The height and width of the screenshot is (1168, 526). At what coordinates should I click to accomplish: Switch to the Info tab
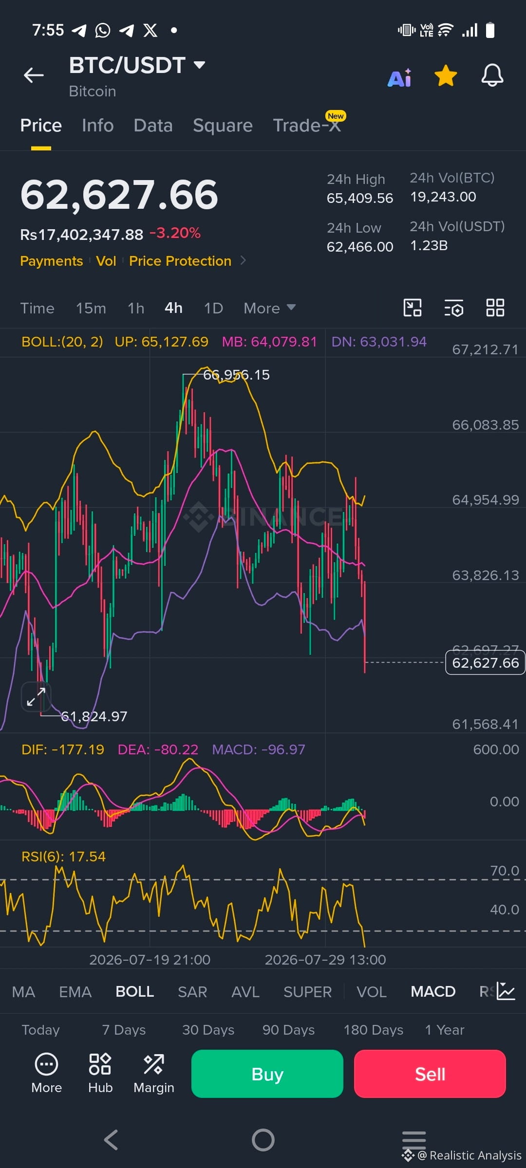point(98,126)
